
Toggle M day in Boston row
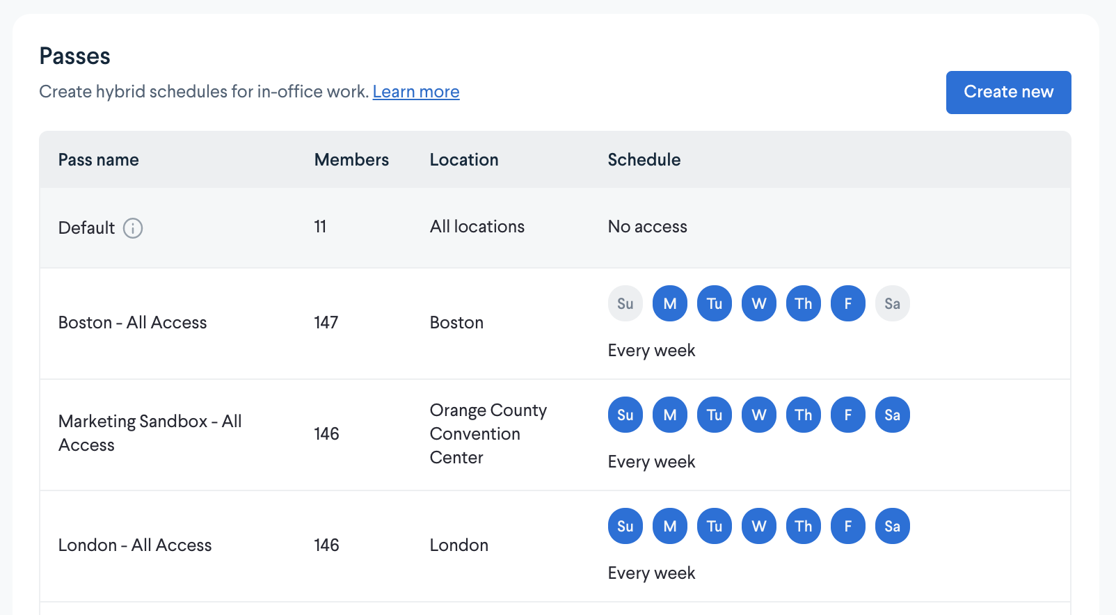point(670,303)
